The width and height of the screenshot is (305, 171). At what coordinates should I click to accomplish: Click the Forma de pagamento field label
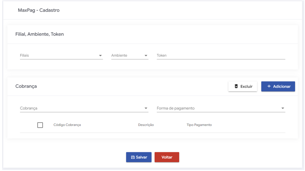coord(176,108)
